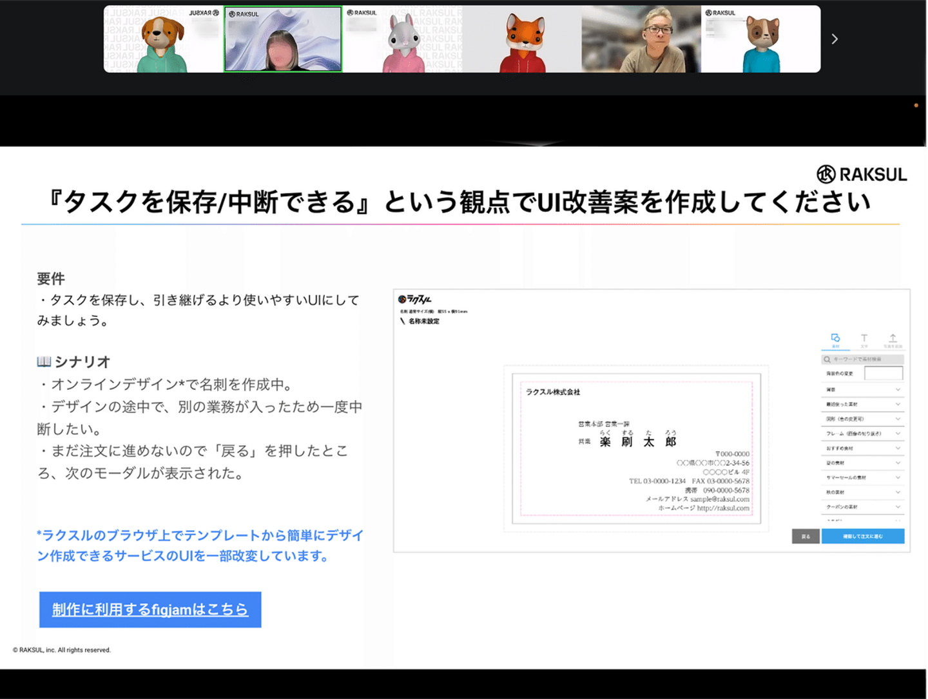928x699 pixels.
Task: Click the slide title about UI改善案
Action: click(460, 202)
